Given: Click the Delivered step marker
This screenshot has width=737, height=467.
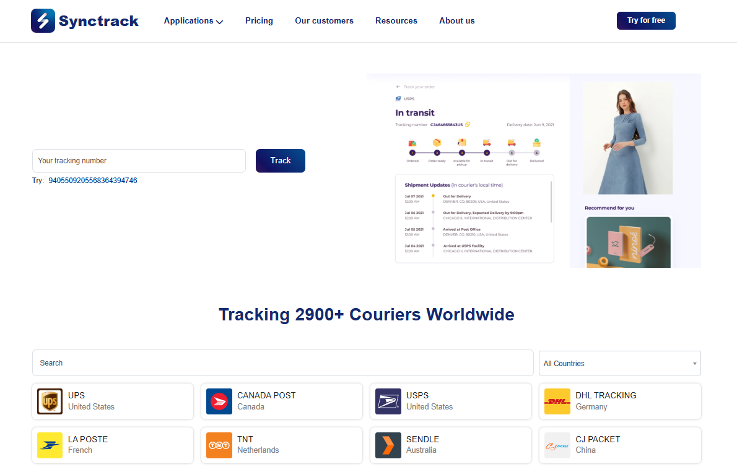Looking at the screenshot, I should tap(536, 153).
